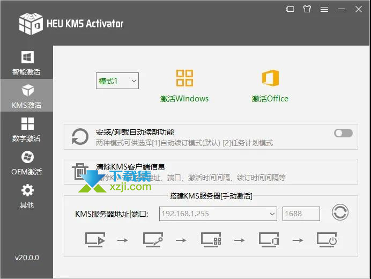This screenshot has width=371, height=279.
Task: Click the tag icon in title bar
Action: click(290, 9)
